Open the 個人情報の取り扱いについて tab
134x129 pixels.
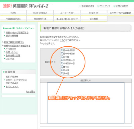click(67, 19)
